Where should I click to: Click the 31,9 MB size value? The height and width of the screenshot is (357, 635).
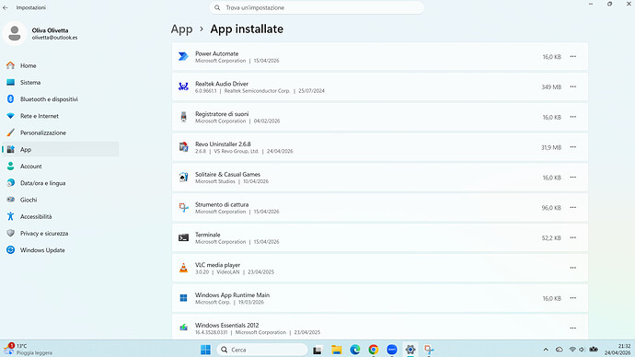tap(551, 147)
